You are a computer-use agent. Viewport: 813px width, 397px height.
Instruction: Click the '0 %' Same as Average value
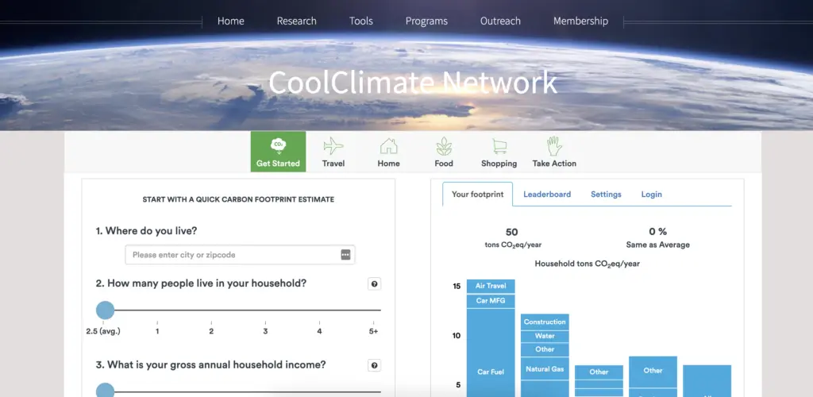657,232
